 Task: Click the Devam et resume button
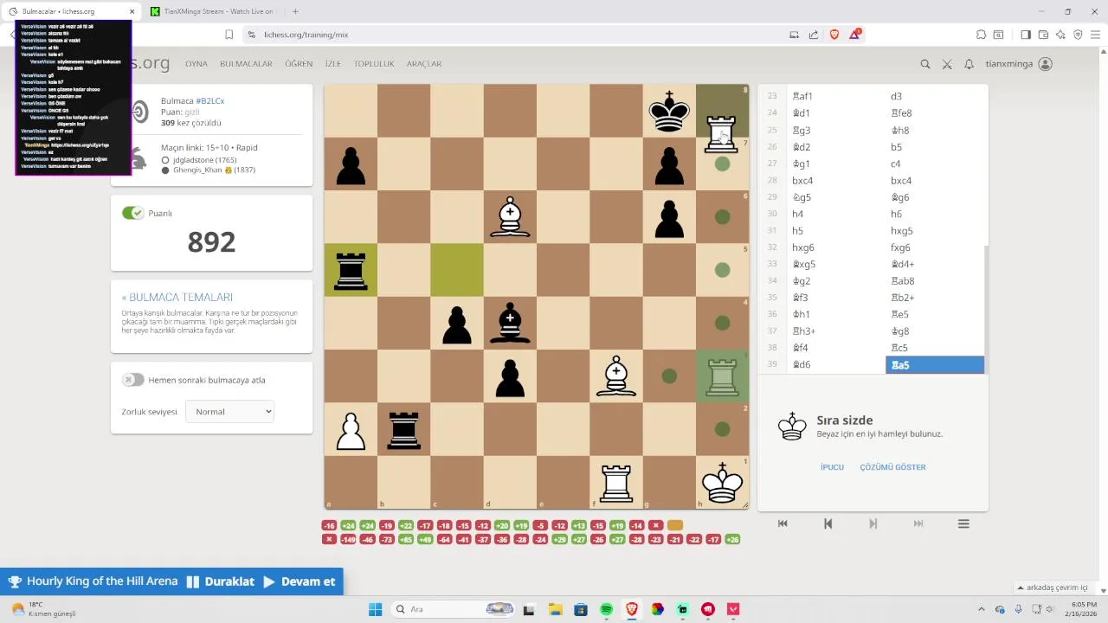tap(299, 581)
